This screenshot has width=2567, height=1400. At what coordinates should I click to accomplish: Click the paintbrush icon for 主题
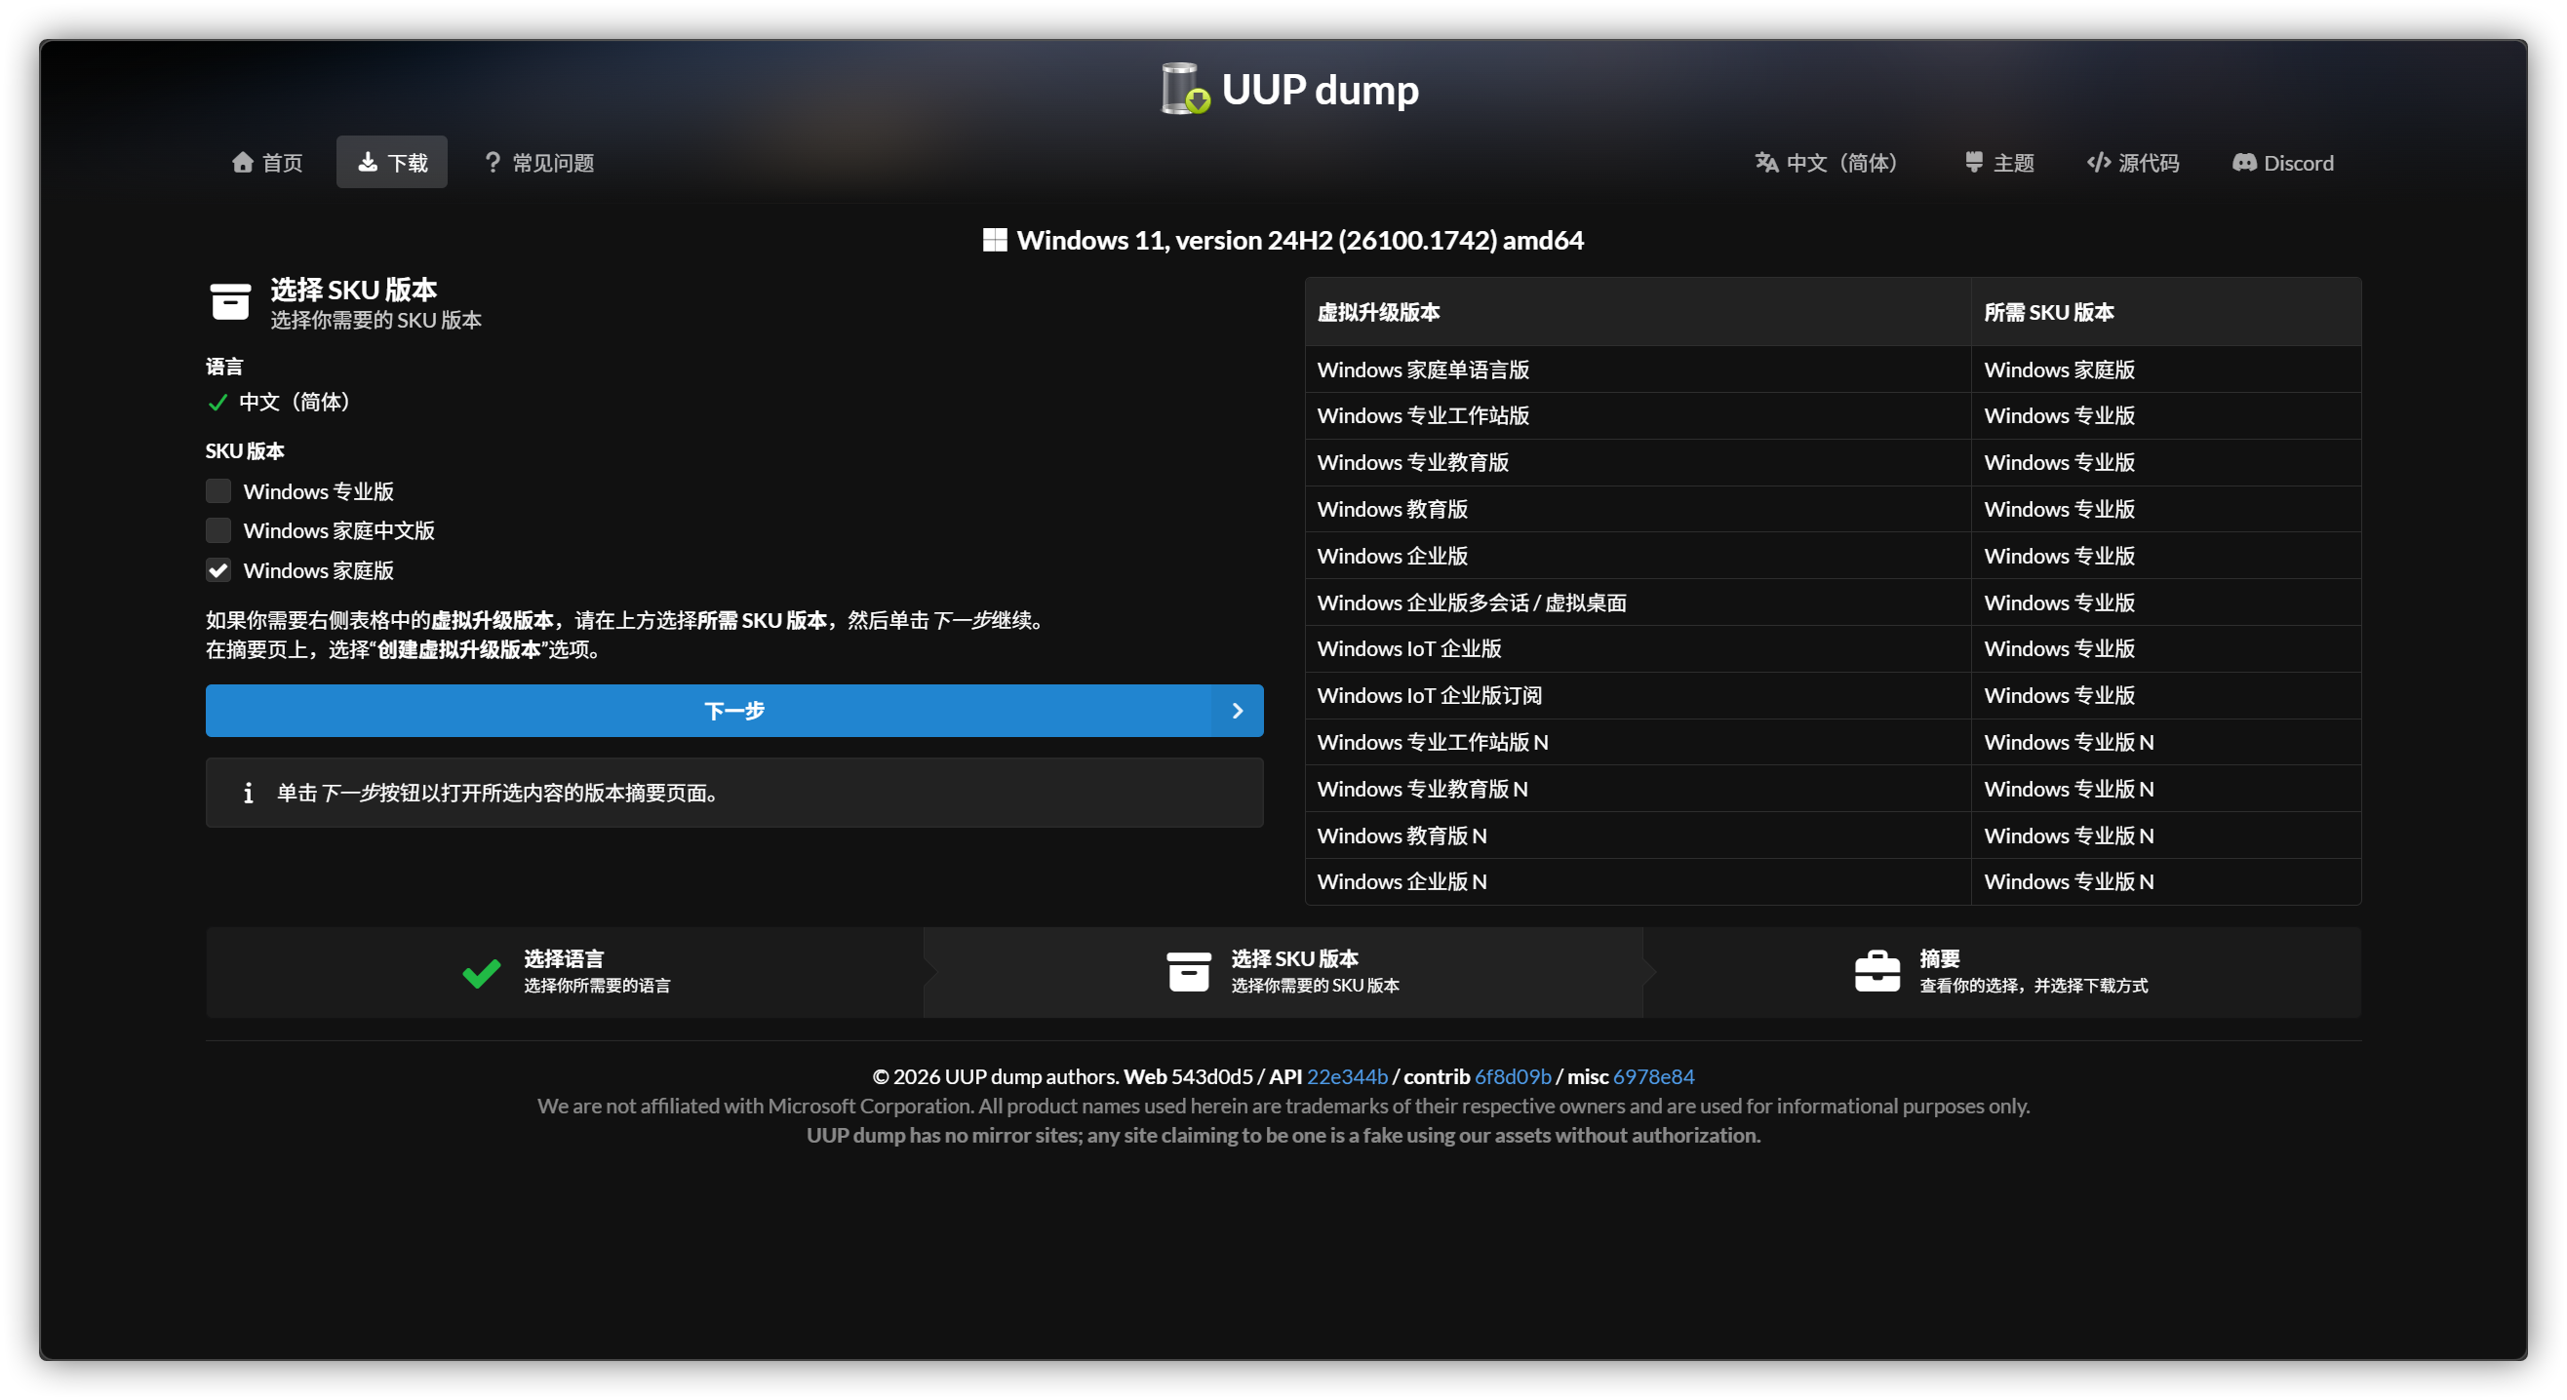point(1973,163)
